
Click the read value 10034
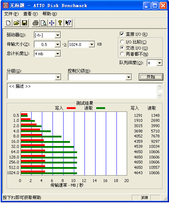pyautogui.click(x=154, y=146)
